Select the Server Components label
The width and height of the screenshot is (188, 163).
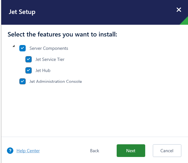click(49, 48)
